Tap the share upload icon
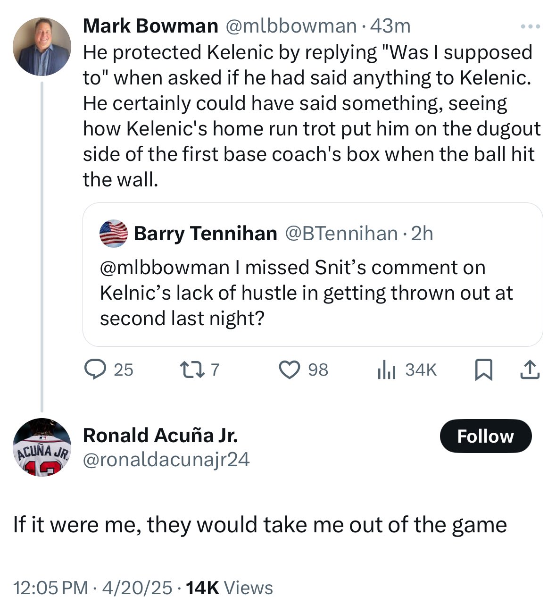Screen dimensions: 556x605 coord(529,369)
